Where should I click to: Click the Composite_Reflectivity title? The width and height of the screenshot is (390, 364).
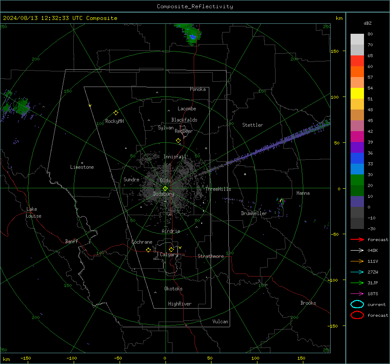pyautogui.click(x=195, y=6)
